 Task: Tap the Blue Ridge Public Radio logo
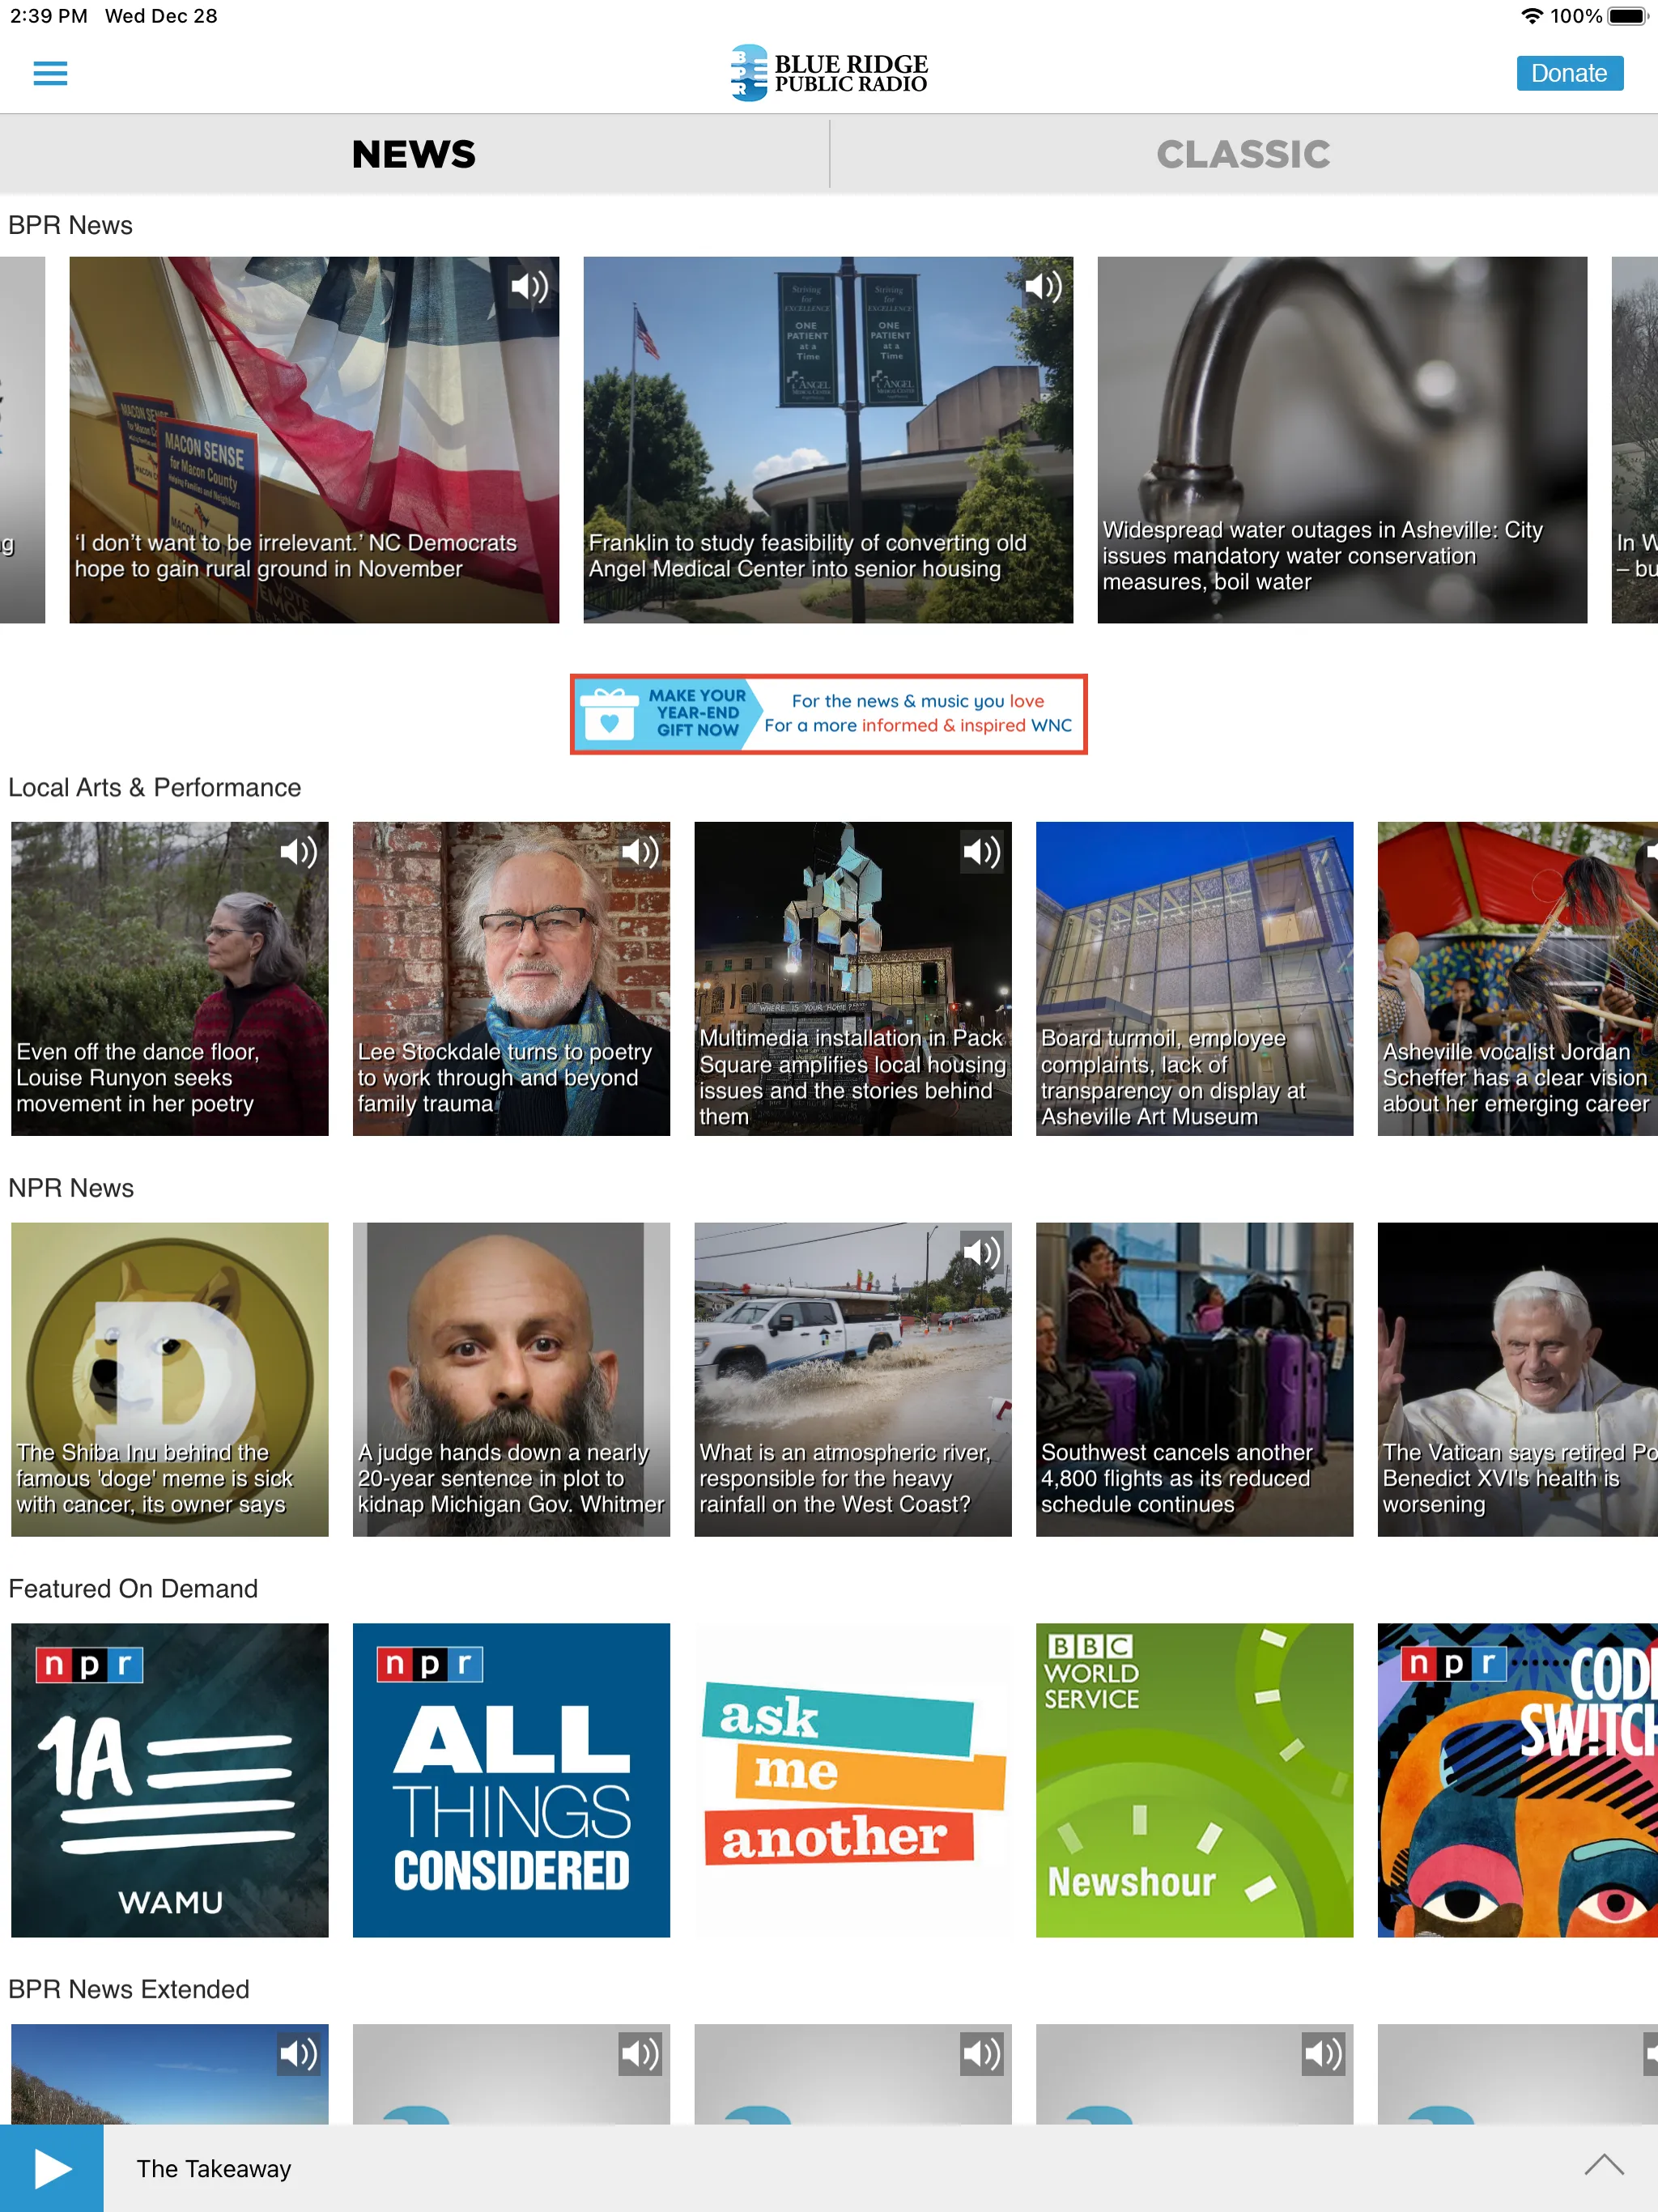coord(829,73)
